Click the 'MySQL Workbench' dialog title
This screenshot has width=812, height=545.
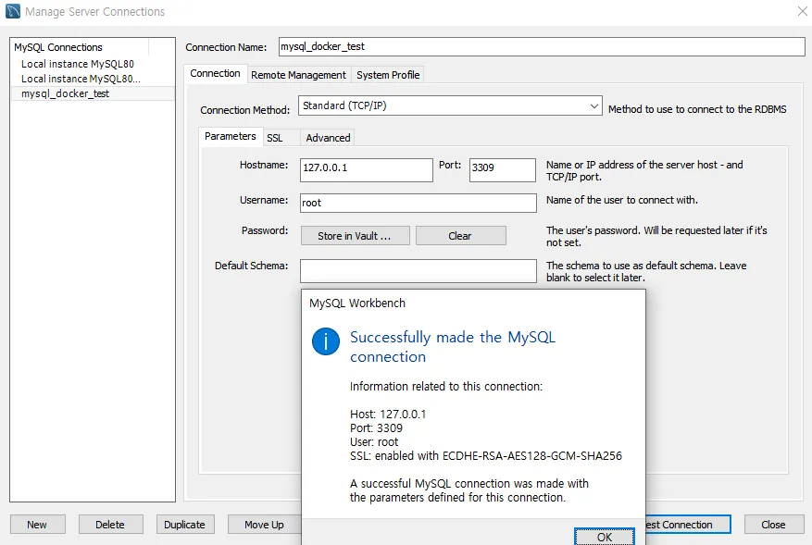357,303
